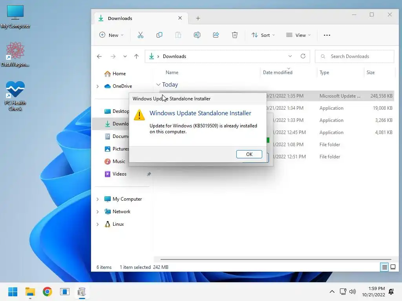The image size is (402, 301).
Task: Sort by Date modified column header
Action: tap(278, 73)
